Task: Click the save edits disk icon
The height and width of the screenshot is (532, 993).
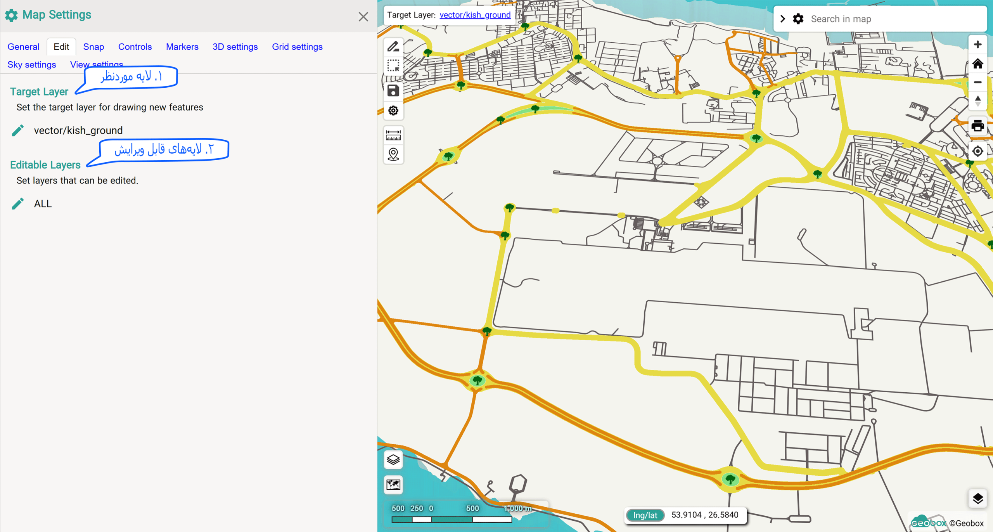Action: 393,90
